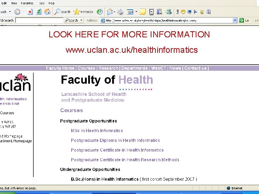Screen dimensions: 259x194
Task: Open the Forward button history dropdown
Action: 24,12
